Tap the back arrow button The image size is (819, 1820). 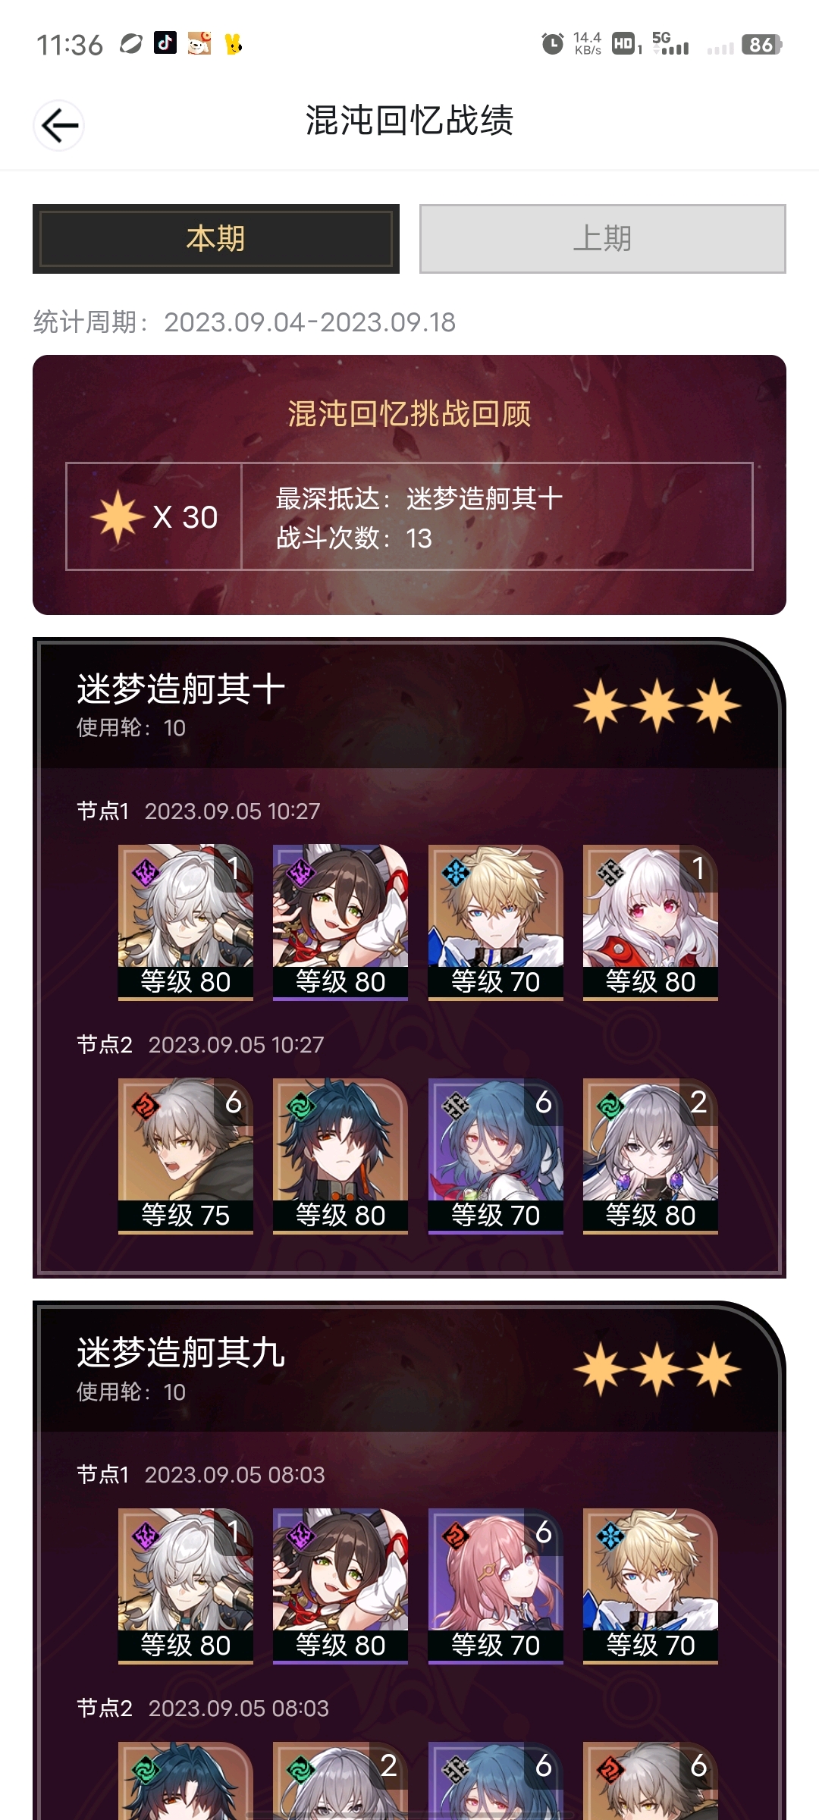click(x=59, y=125)
